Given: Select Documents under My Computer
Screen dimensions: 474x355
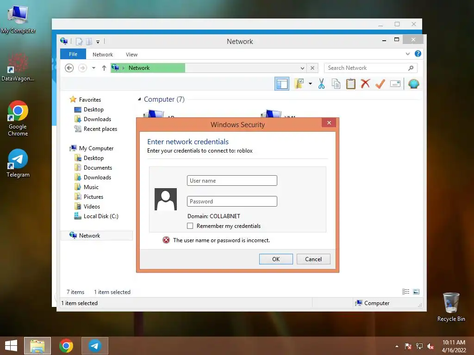Looking at the screenshot, I should click(98, 167).
